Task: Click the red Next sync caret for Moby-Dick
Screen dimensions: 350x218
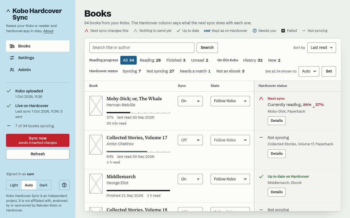Action: click(x=261, y=99)
